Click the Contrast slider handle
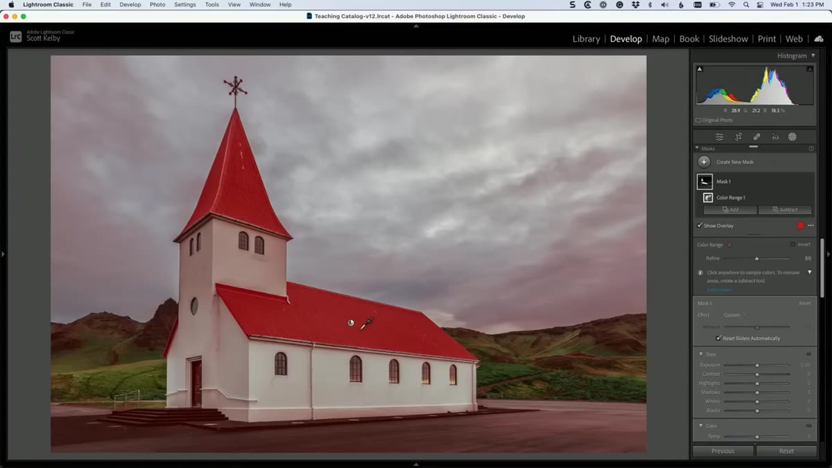 757,374
